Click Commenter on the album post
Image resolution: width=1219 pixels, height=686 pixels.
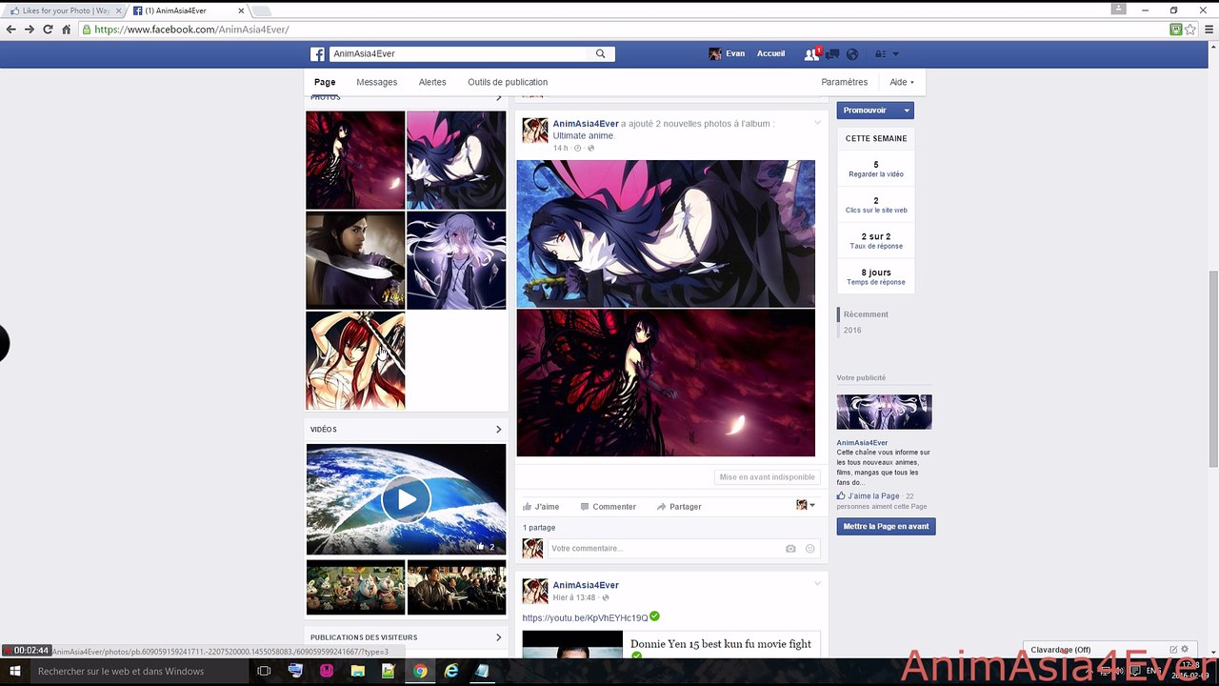click(x=608, y=507)
